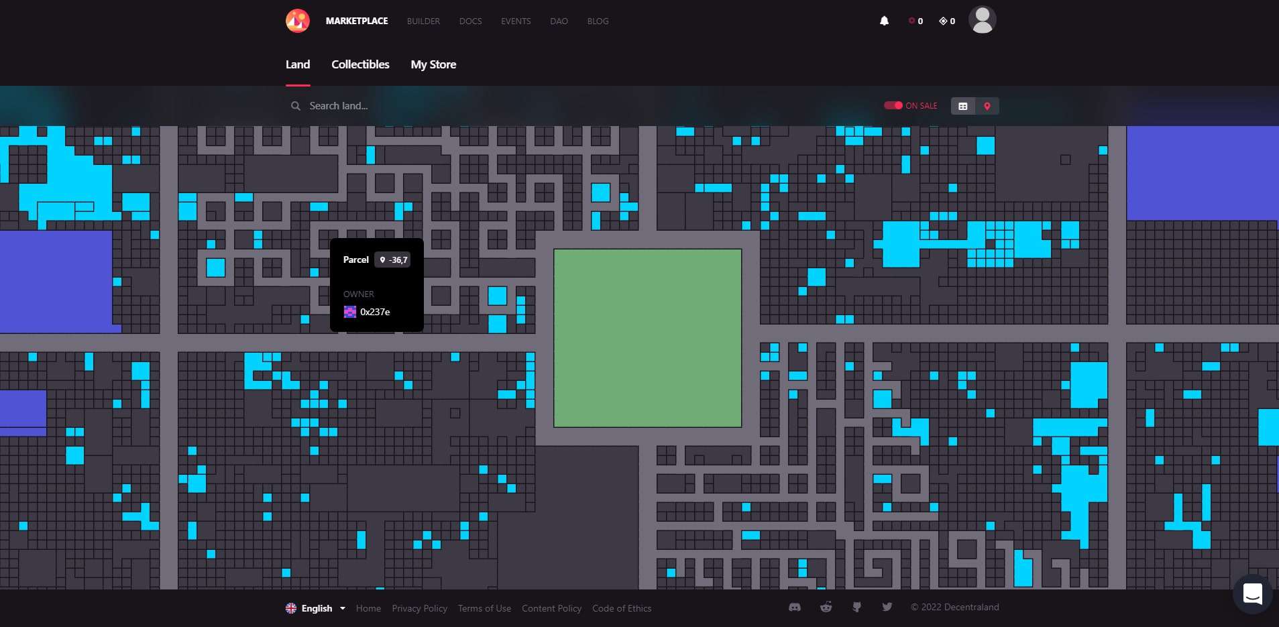Click the Decentraland logo
Viewport: 1279px width, 627px height.
297,21
